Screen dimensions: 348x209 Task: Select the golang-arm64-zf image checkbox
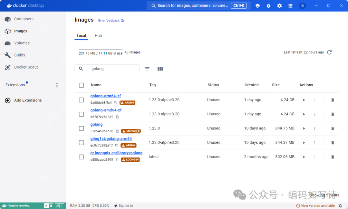tap(81, 100)
